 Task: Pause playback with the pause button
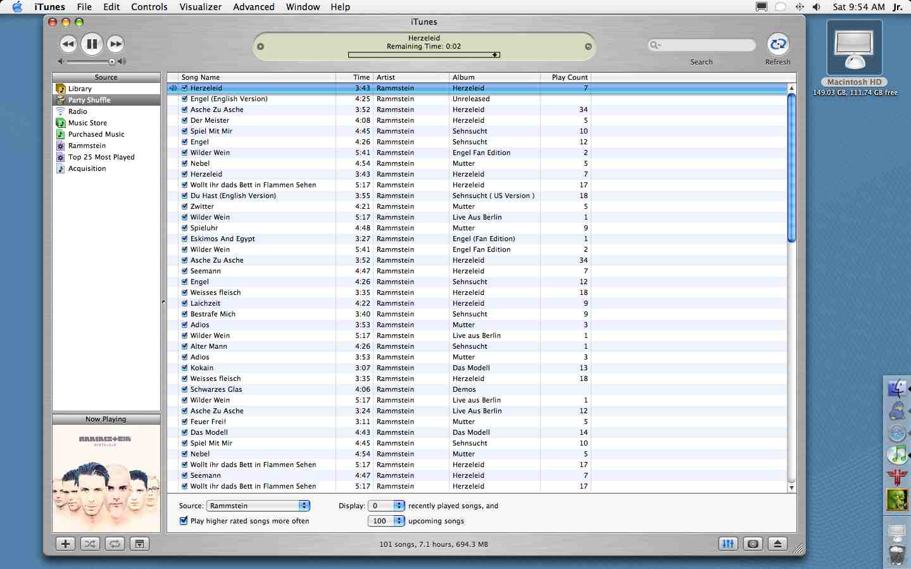[92, 44]
